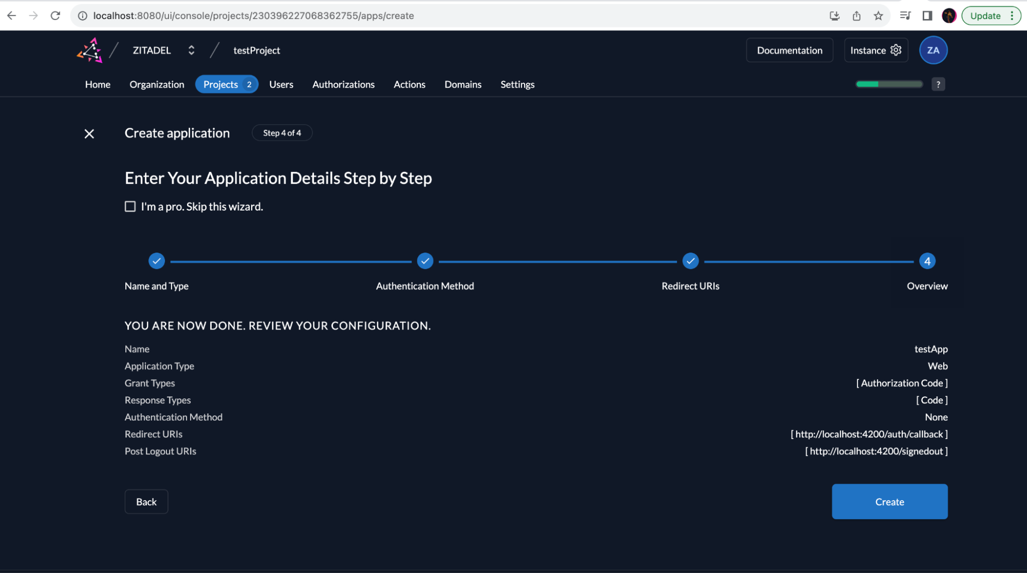Select the Users tab
This screenshot has width=1027, height=573.
[x=281, y=83]
